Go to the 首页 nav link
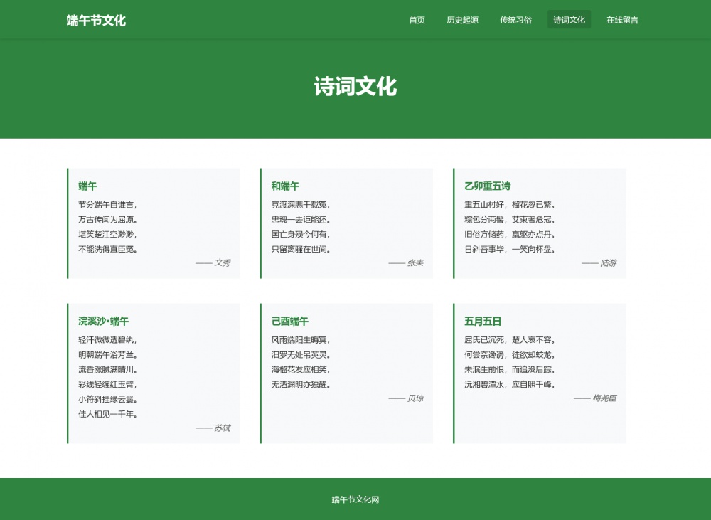 click(417, 20)
